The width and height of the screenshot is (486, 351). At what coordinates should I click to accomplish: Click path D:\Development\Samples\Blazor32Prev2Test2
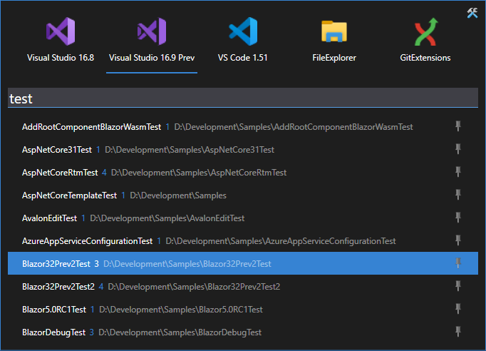tap(194, 287)
